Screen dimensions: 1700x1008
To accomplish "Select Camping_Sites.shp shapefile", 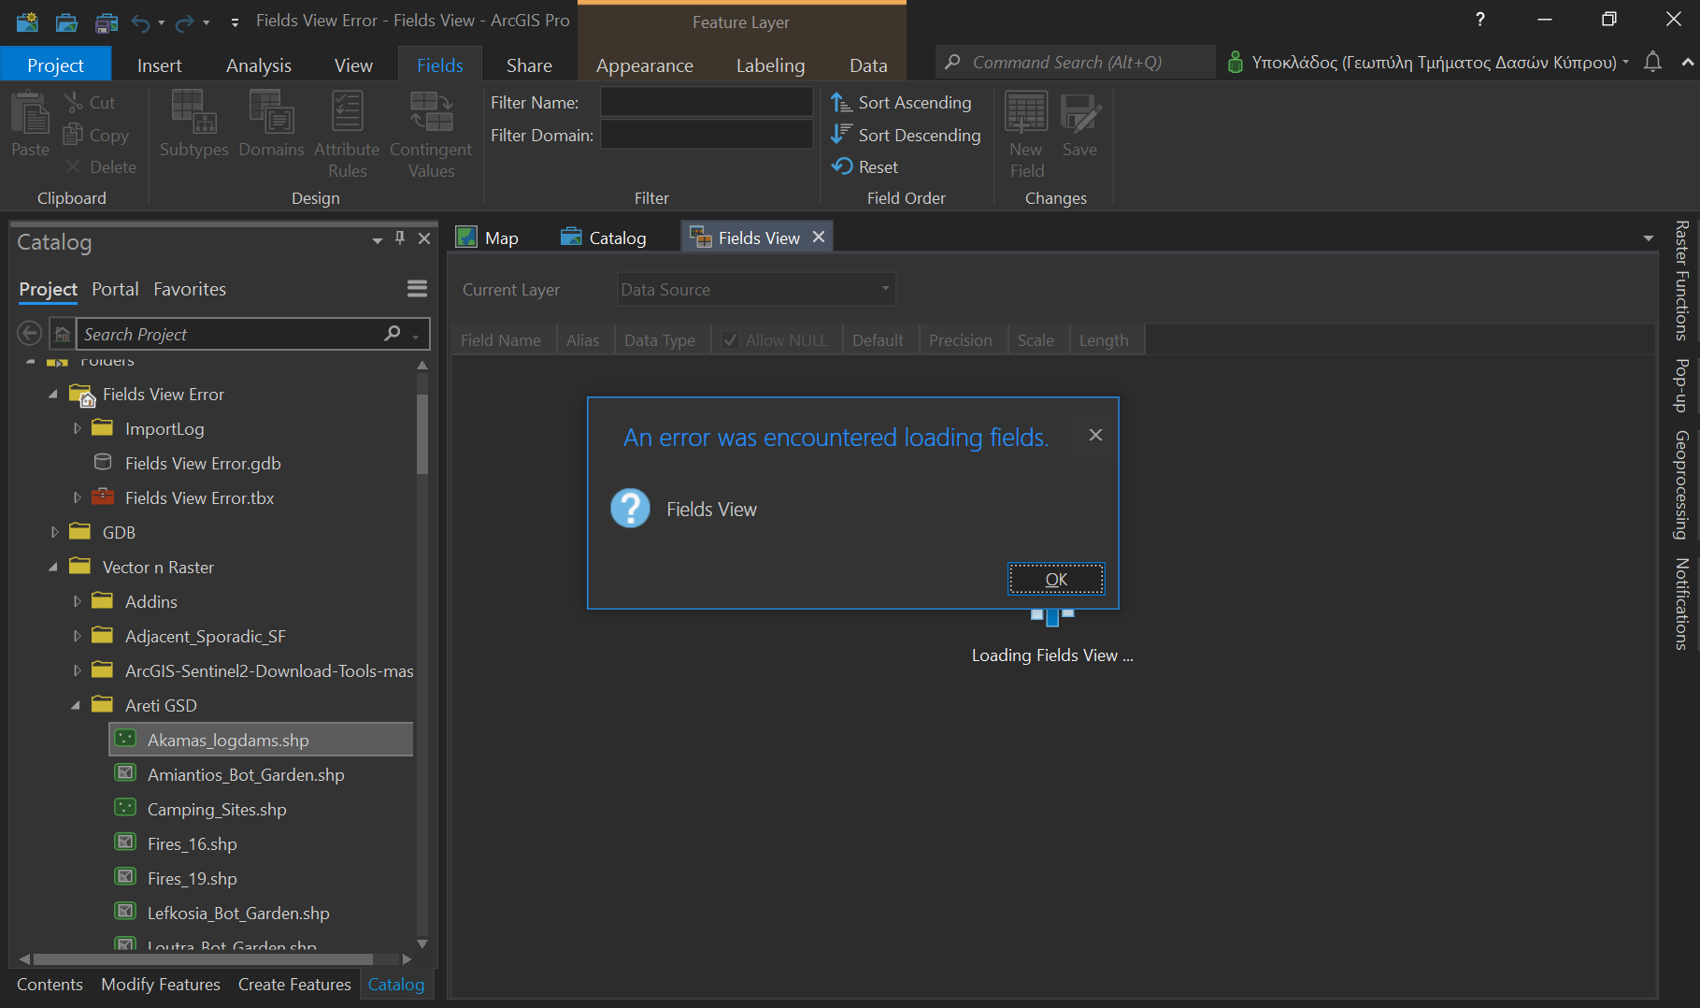I will click(217, 809).
